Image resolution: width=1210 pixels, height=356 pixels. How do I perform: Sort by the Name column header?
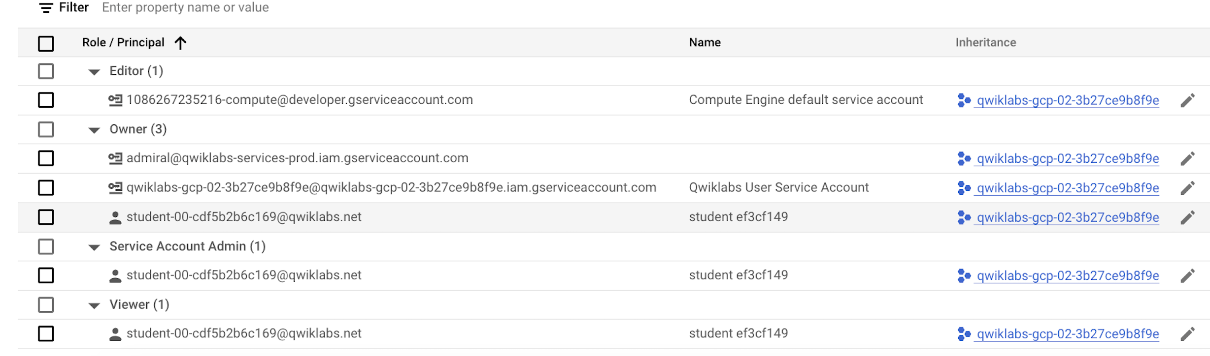(705, 43)
